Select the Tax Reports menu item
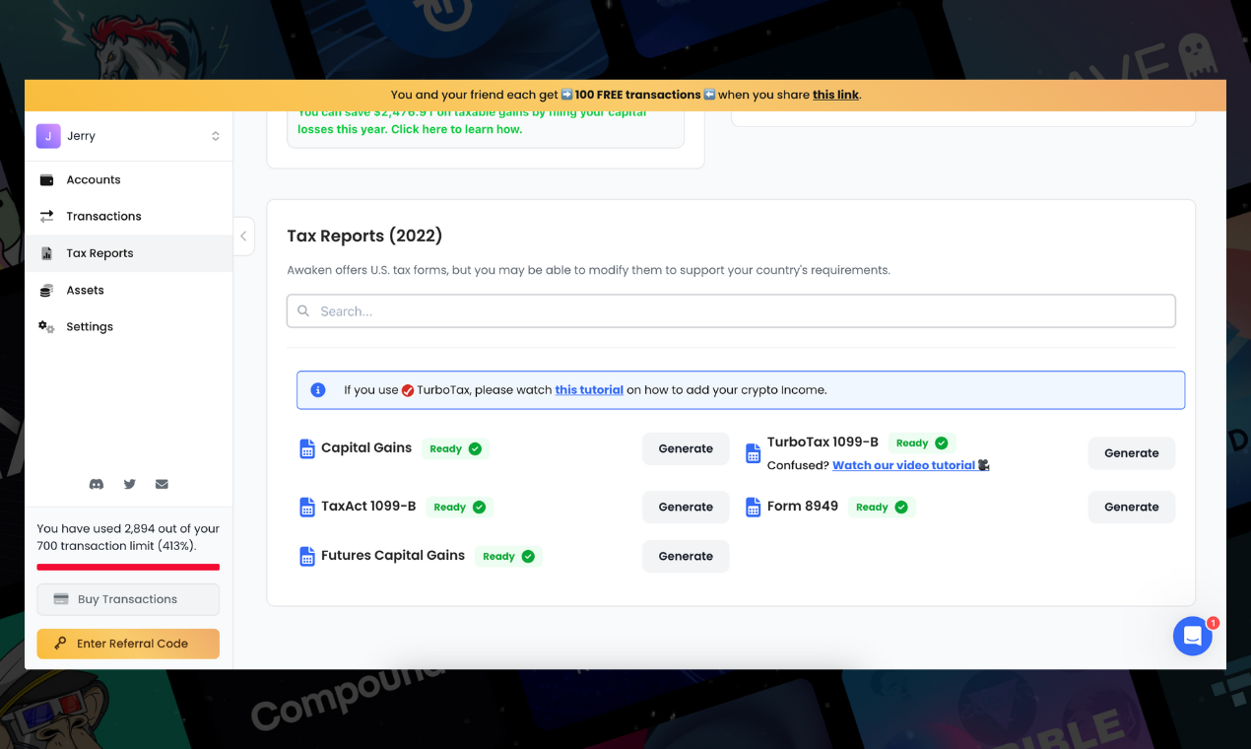This screenshot has height=749, width=1251. click(128, 253)
